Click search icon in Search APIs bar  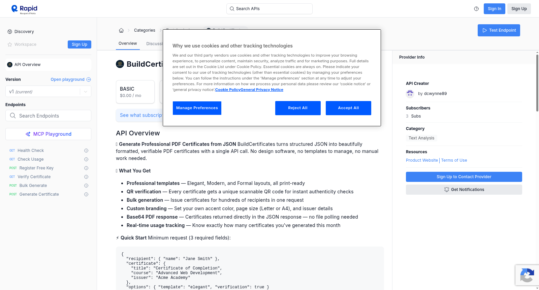click(232, 9)
